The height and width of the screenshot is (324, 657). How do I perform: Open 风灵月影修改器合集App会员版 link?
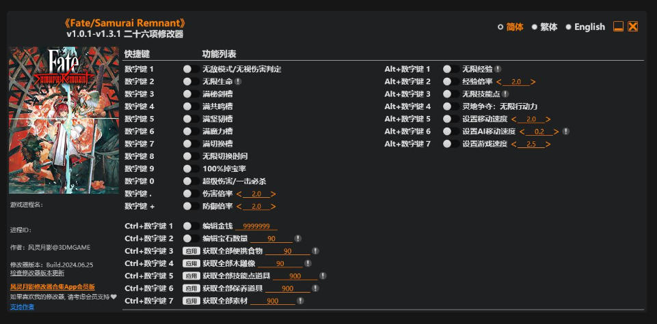(x=53, y=286)
